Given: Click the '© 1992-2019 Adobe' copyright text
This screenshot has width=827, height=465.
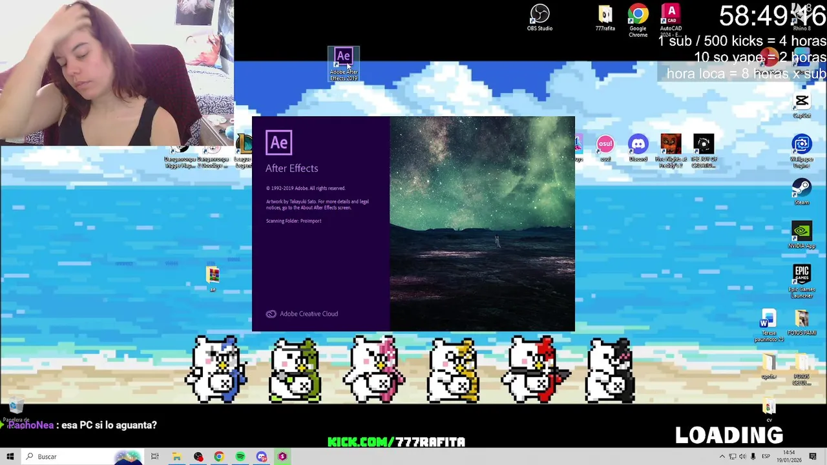Looking at the screenshot, I should (306, 189).
